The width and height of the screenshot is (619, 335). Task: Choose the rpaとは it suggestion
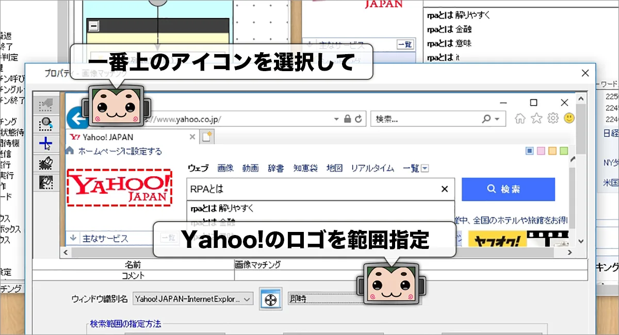(443, 58)
